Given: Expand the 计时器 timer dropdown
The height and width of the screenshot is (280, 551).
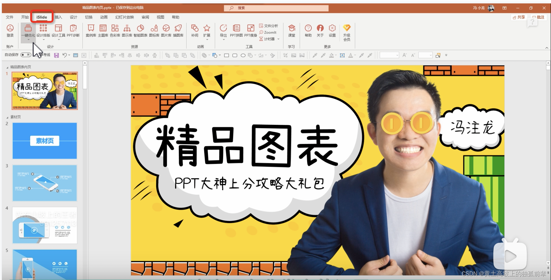Looking at the screenshot, I should [278, 39].
